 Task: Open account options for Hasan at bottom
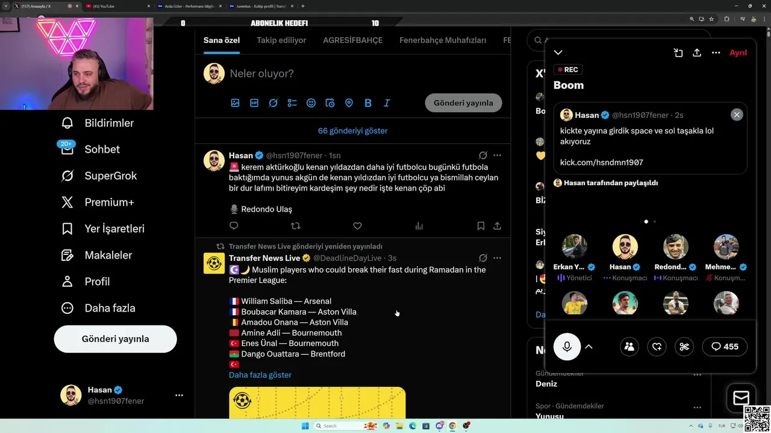pos(179,395)
